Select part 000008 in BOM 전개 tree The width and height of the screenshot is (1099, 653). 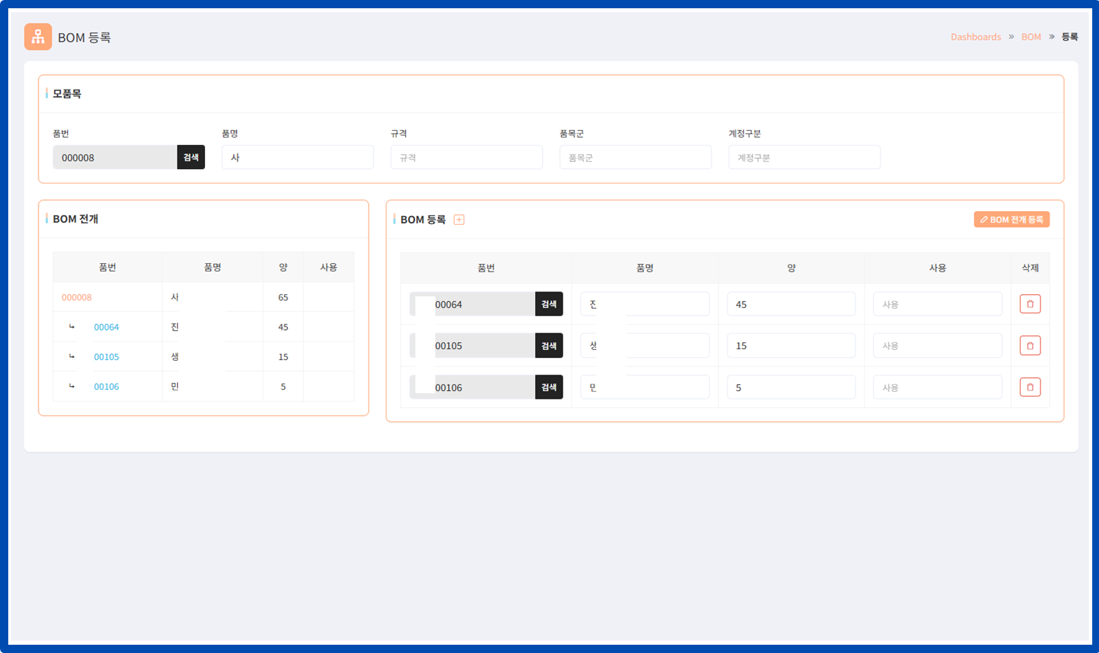pyautogui.click(x=76, y=298)
